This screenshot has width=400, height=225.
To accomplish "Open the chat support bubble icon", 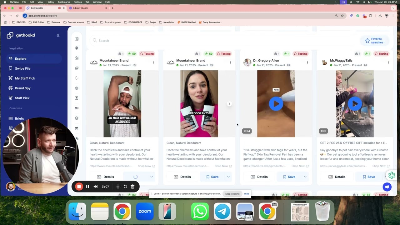I will tap(387, 187).
